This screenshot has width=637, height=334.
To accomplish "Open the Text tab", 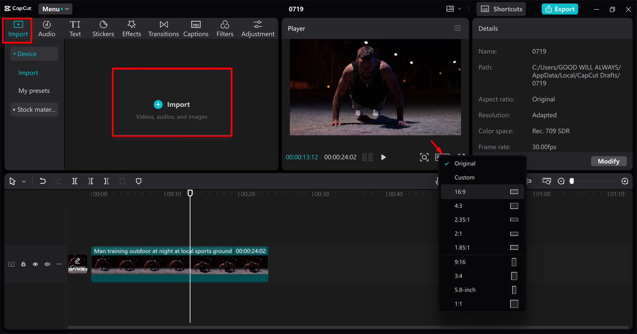I will tap(75, 29).
